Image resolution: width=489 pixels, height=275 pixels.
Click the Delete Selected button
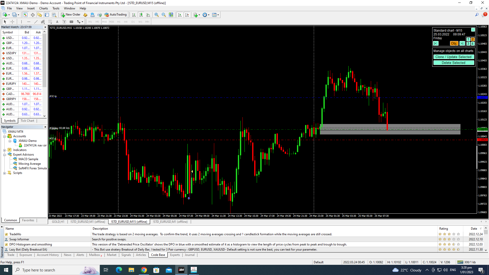pos(453,63)
